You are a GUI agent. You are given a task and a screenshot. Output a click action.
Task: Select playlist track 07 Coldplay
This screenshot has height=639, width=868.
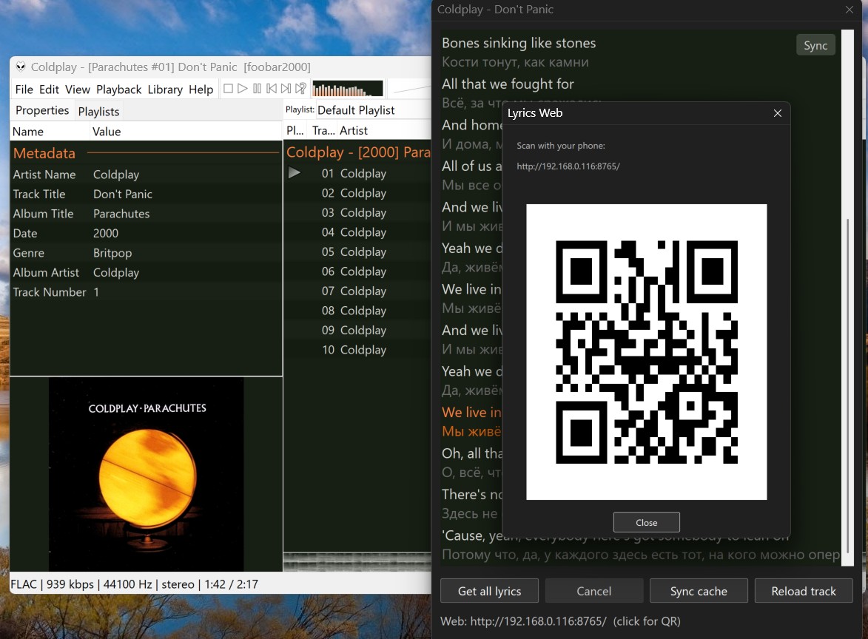pyautogui.click(x=357, y=291)
